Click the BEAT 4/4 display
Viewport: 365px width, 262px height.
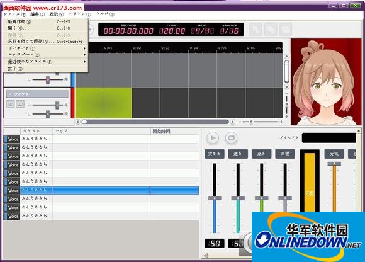tap(203, 31)
